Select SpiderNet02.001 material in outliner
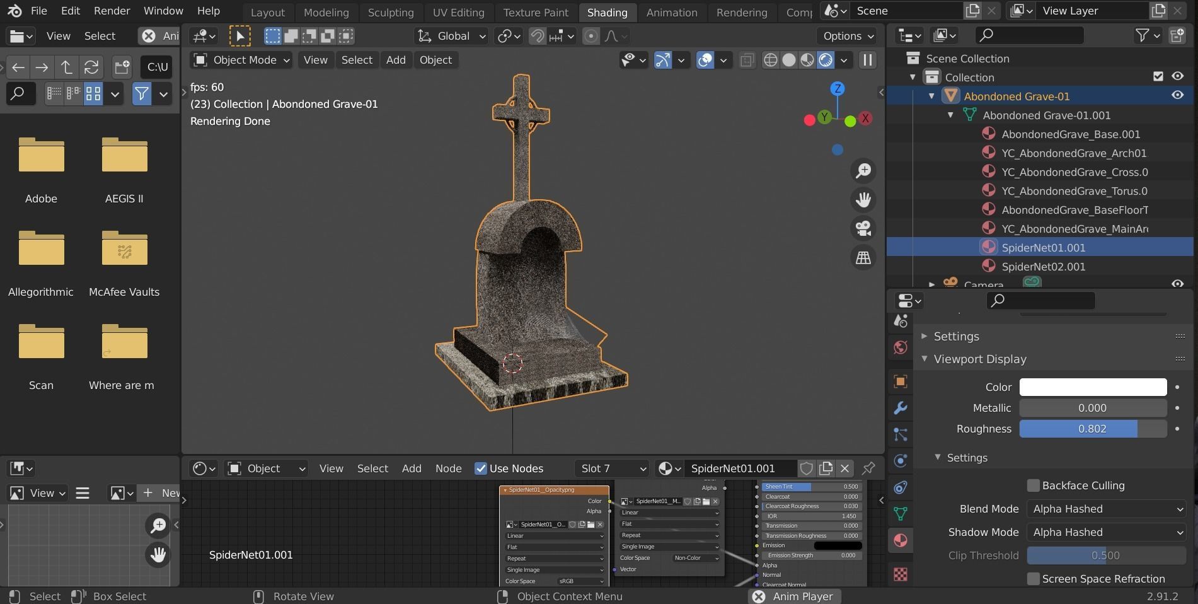The width and height of the screenshot is (1198, 604). coord(1043,267)
